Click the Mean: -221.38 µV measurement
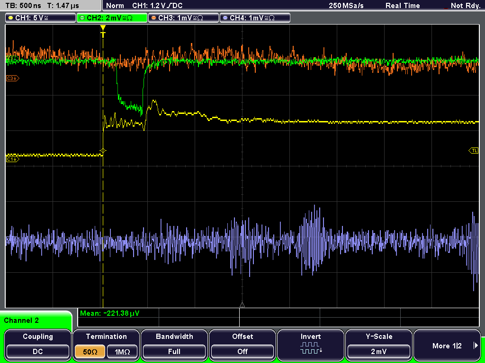Image resolution: width=485 pixels, height=363 pixels. (x=110, y=313)
